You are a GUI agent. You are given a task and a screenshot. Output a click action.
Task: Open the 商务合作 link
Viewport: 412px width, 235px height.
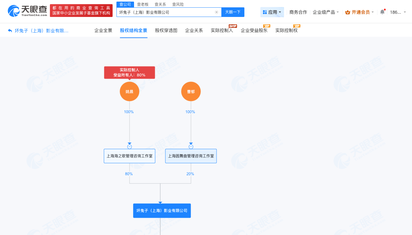[298, 12]
